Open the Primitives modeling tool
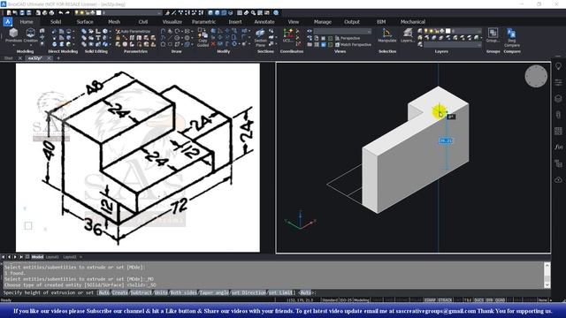 [13, 35]
